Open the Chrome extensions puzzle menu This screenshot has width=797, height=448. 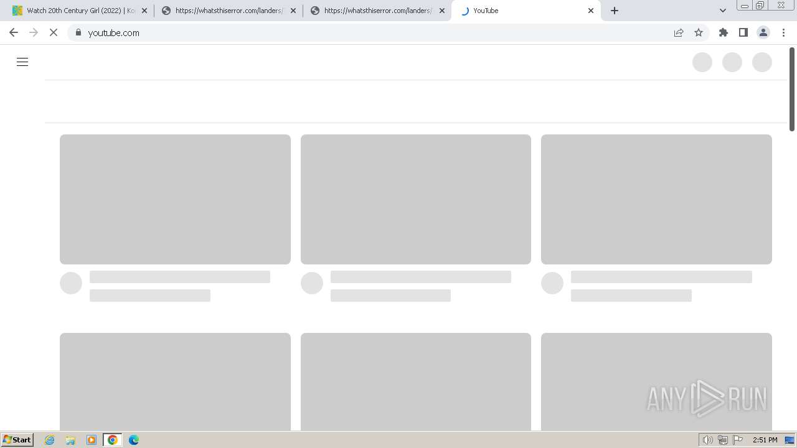724,33
